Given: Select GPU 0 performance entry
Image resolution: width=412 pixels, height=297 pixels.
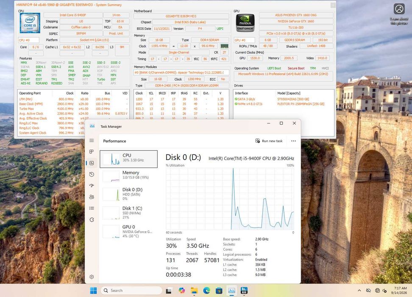Looking at the screenshot, I should pos(129,232).
